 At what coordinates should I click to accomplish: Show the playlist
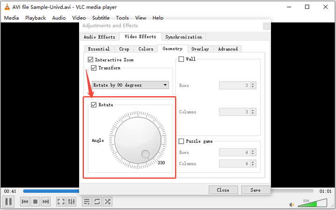pos(87,202)
